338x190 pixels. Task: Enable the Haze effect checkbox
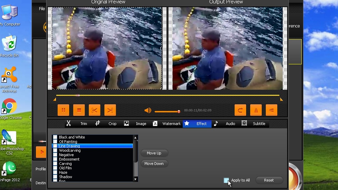coord(55,173)
